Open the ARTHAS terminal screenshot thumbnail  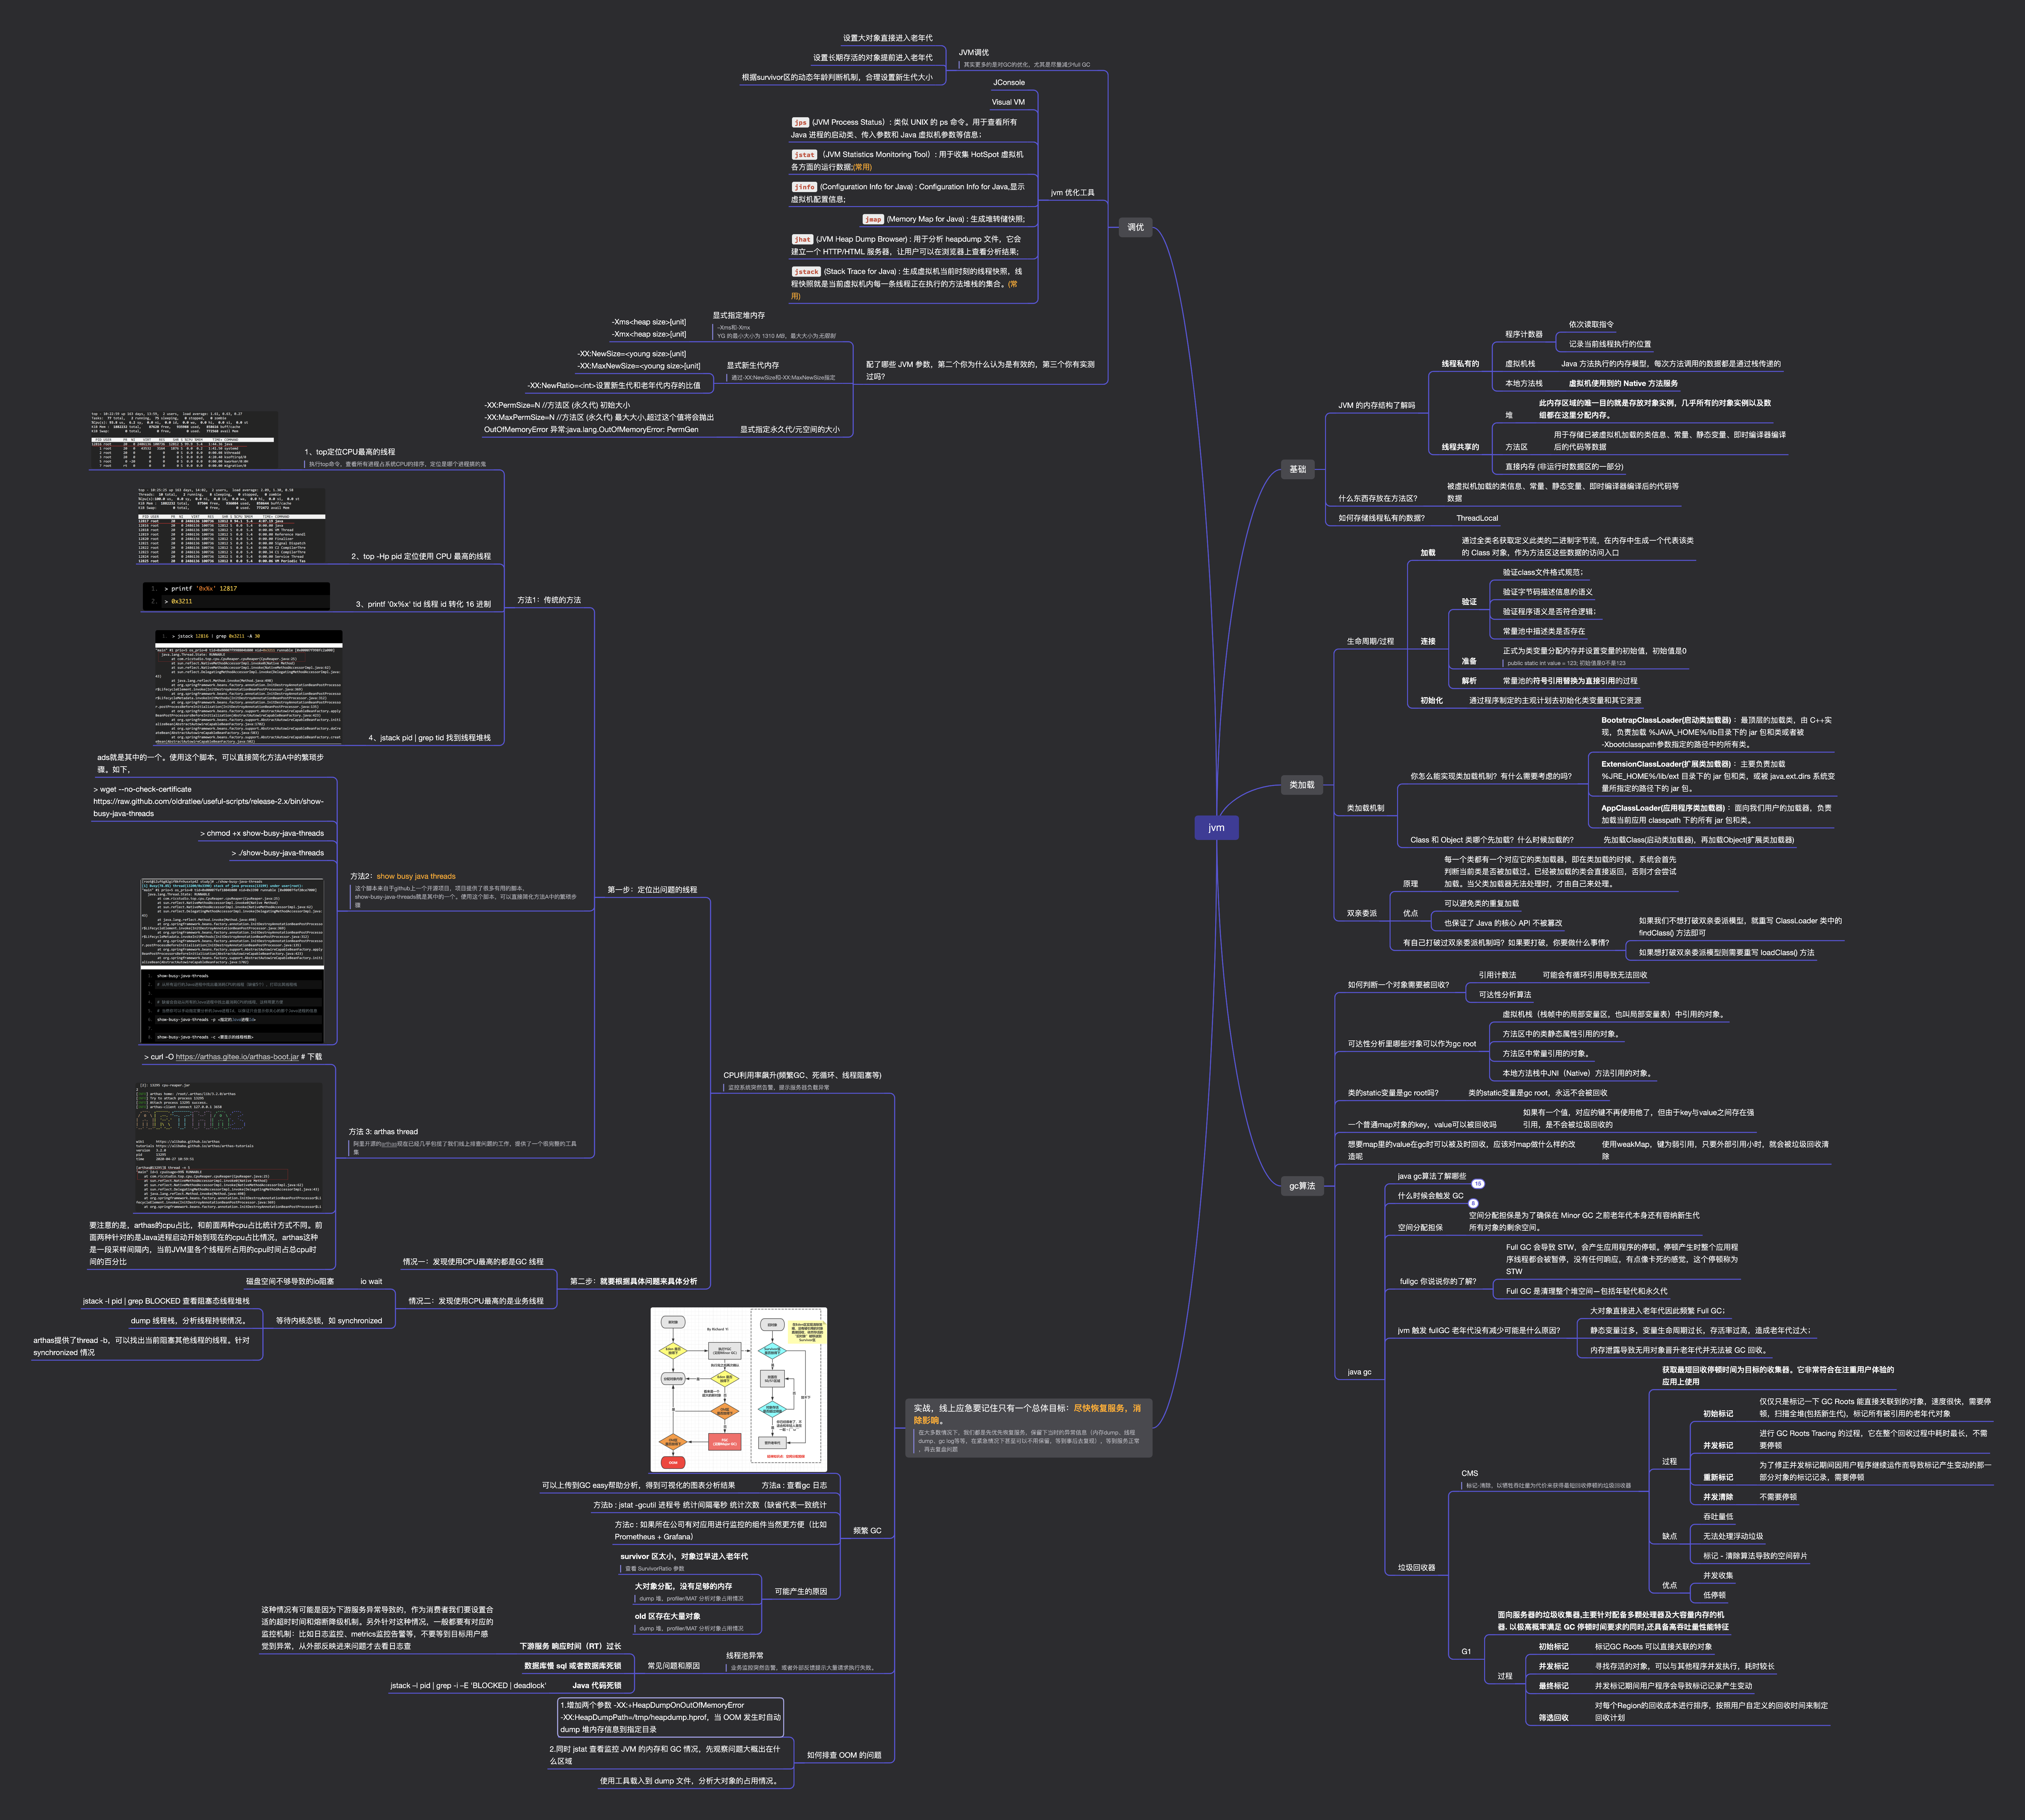tap(229, 1147)
